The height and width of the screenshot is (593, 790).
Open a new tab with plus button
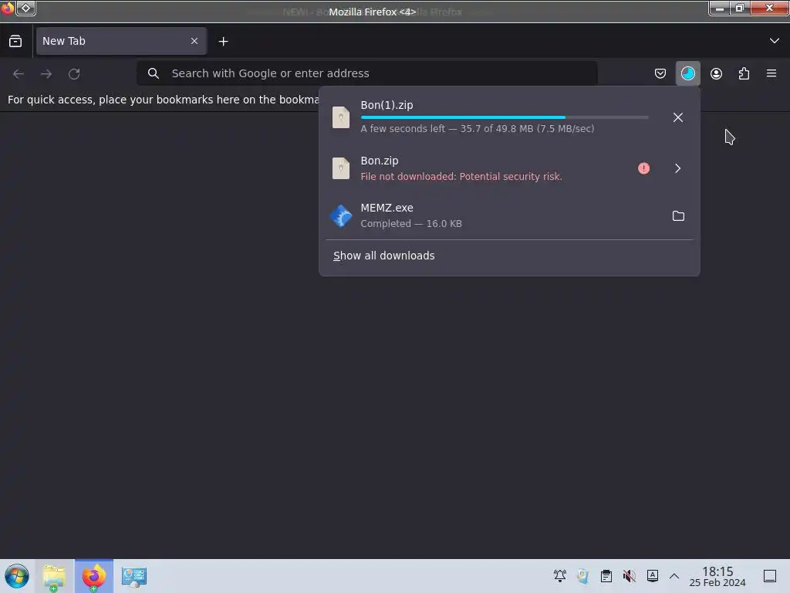(x=223, y=42)
